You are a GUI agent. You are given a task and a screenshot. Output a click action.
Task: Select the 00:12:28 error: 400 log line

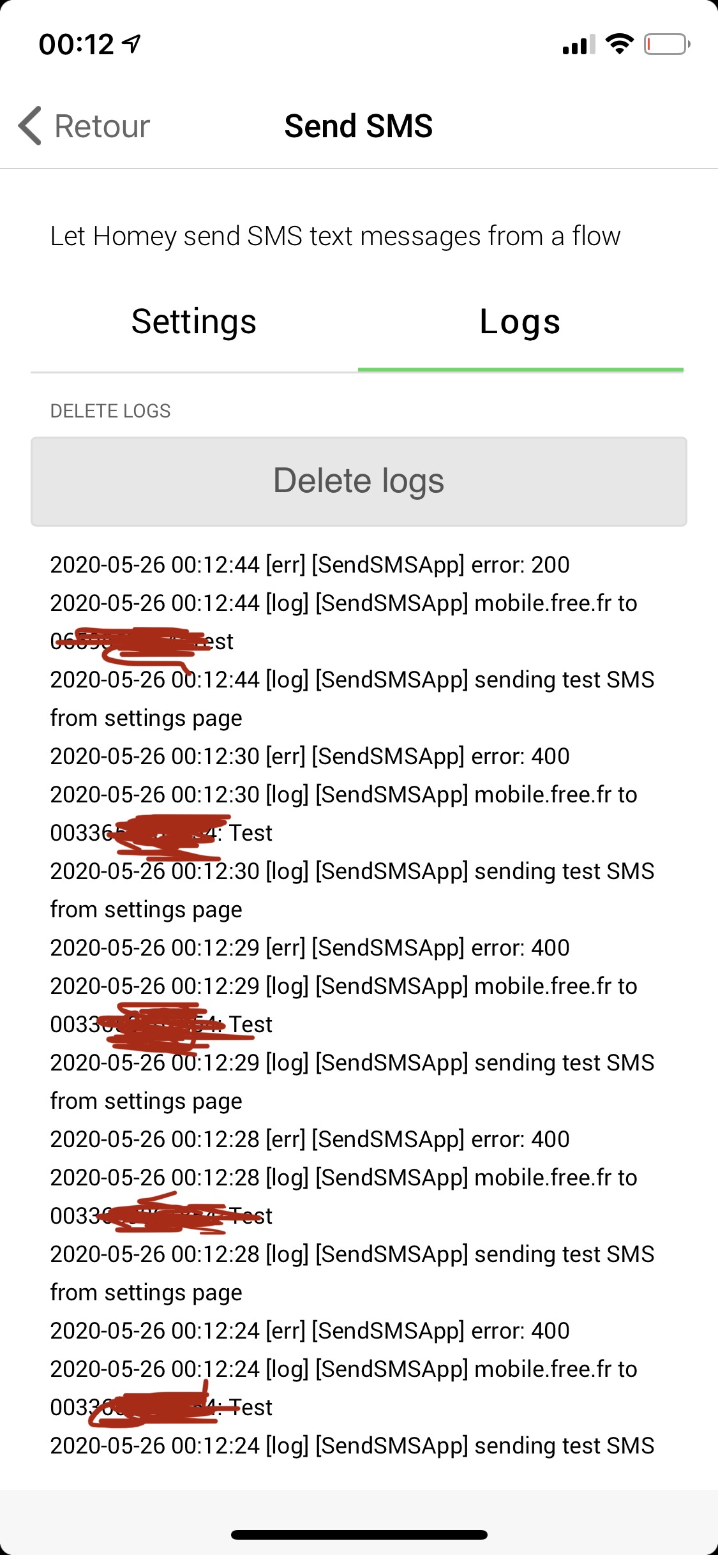(310, 1139)
